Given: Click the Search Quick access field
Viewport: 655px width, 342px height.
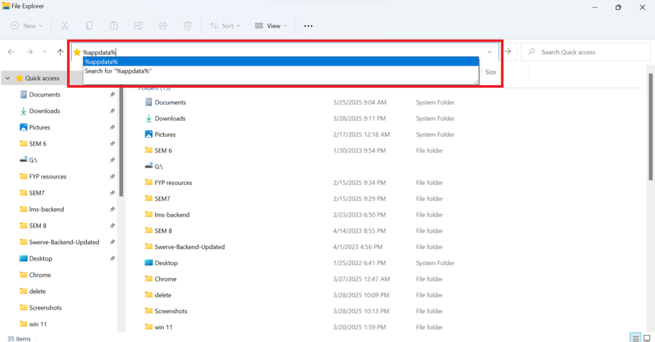Looking at the screenshot, I should (x=585, y=52).
